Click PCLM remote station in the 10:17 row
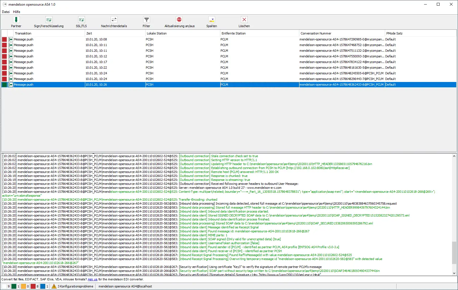This screenshot has width=458, height=290. [224, 62]
